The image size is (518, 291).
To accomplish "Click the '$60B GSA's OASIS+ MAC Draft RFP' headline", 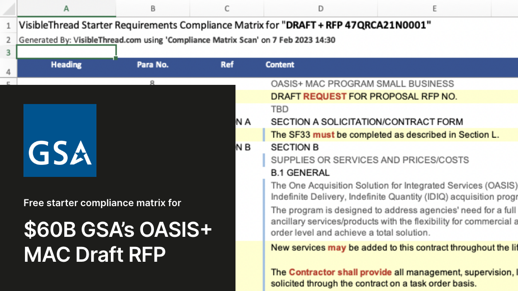I will [118, 242].
